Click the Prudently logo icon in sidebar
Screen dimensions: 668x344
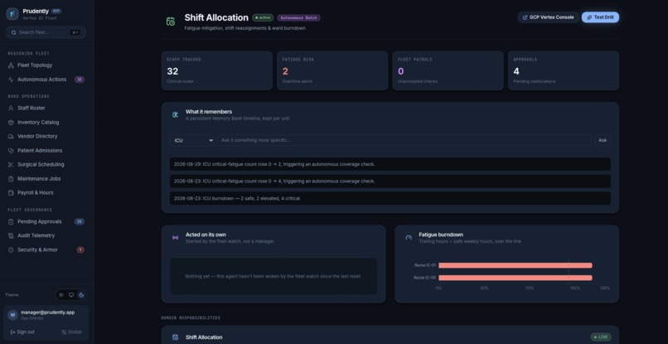point(12,14)
